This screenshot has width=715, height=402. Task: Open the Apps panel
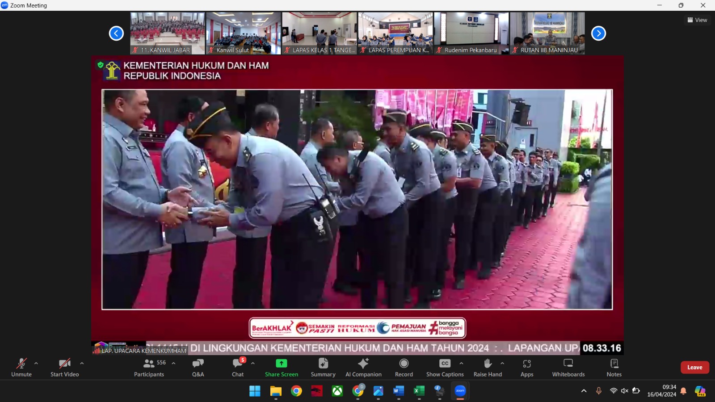point(527,368)
